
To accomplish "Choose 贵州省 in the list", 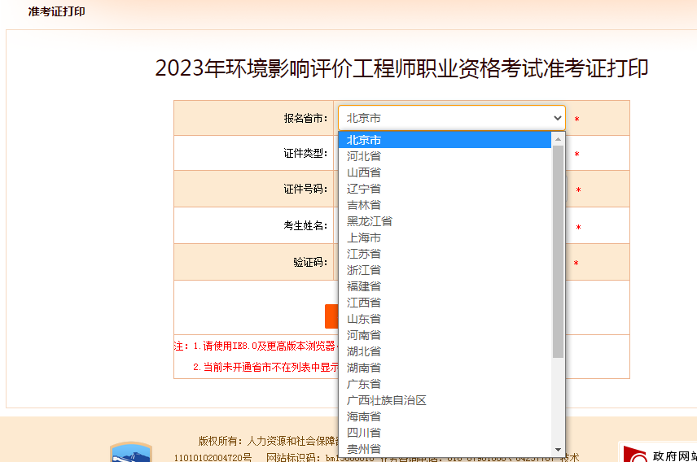I will pos(445,449).
